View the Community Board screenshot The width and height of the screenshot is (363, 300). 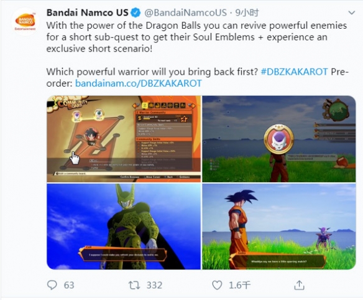[124, 139]
